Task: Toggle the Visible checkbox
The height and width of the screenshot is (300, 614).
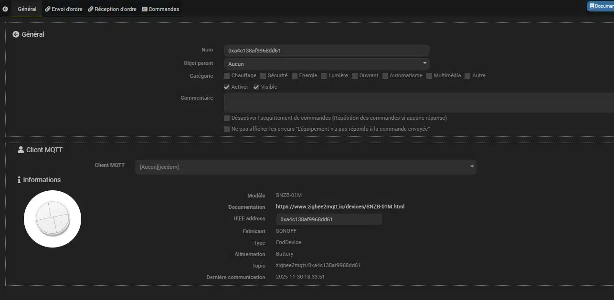Action: [256, 87]
